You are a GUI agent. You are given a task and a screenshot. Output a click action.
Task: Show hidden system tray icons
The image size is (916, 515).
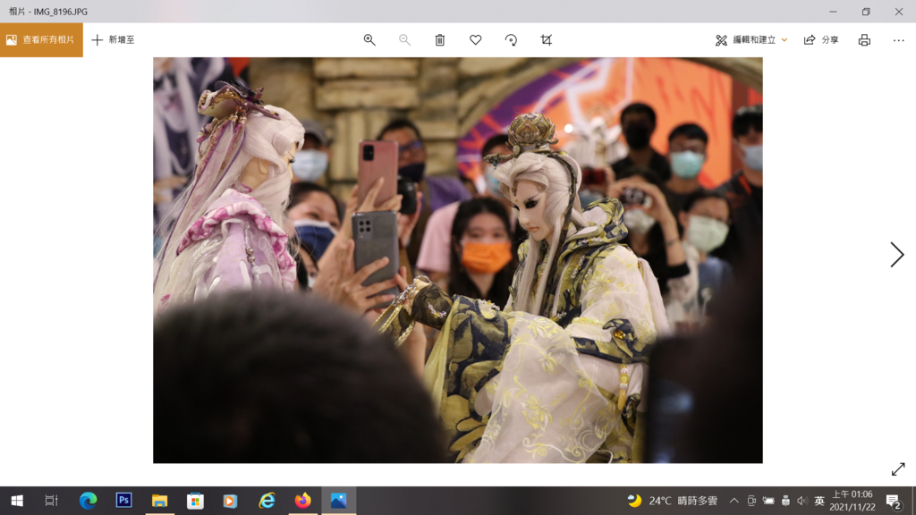click(734, 501)
